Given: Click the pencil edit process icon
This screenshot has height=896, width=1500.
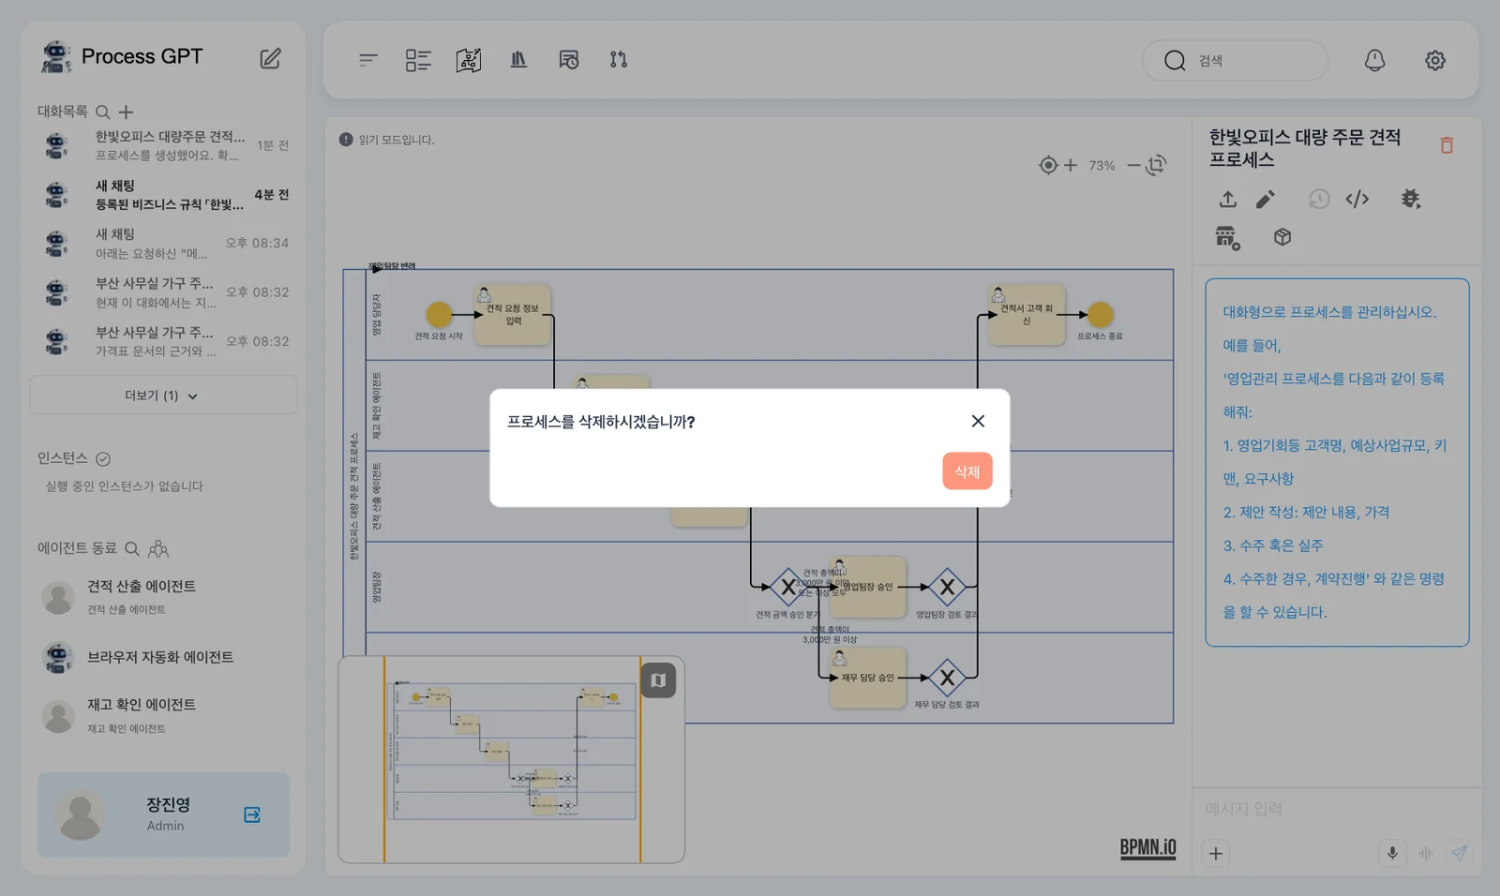Looking at the screenshot, I should pos(1266,199).
